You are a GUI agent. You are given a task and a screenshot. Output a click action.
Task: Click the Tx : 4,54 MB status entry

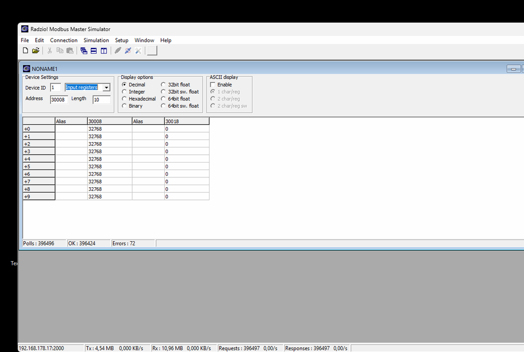point(118,348)
